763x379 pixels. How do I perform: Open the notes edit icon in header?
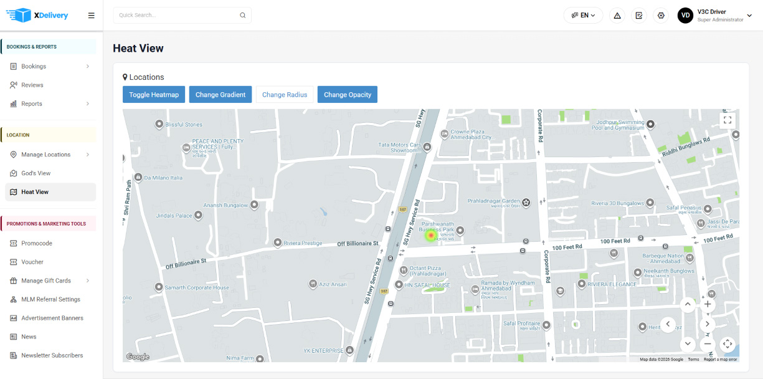(x=639, y=16)
